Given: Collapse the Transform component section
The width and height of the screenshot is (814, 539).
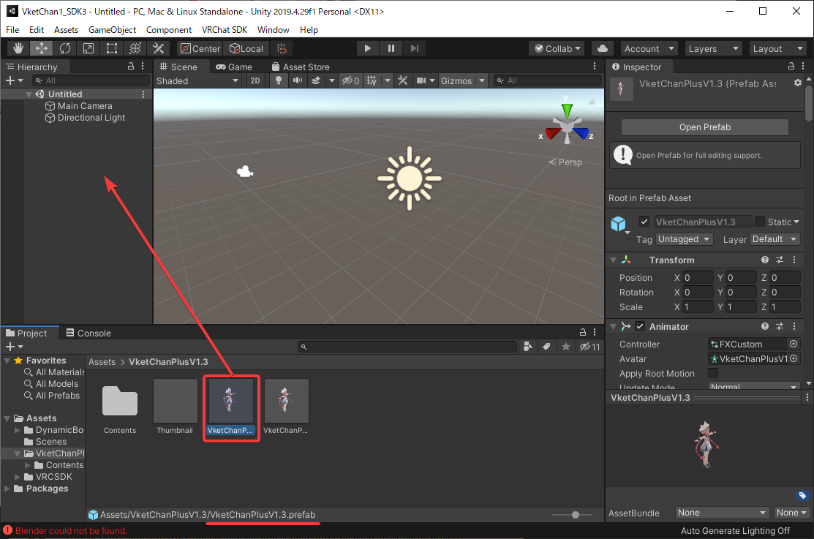Looking at the screenshot, I should point(613,260).
